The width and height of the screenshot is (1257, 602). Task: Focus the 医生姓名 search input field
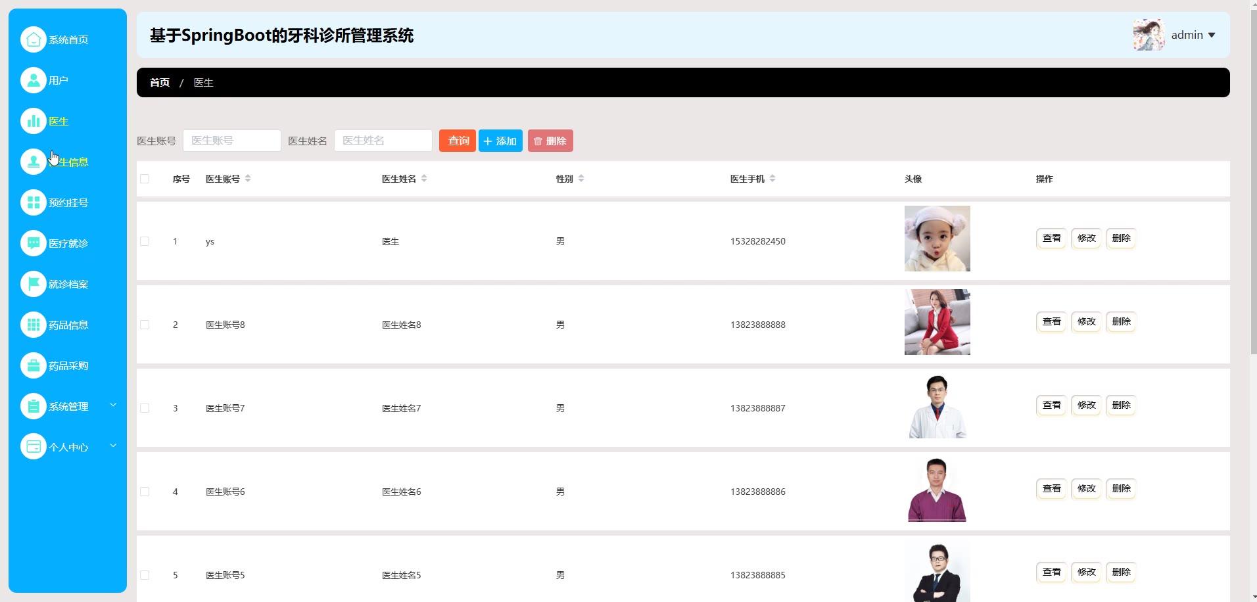[383, 141]
